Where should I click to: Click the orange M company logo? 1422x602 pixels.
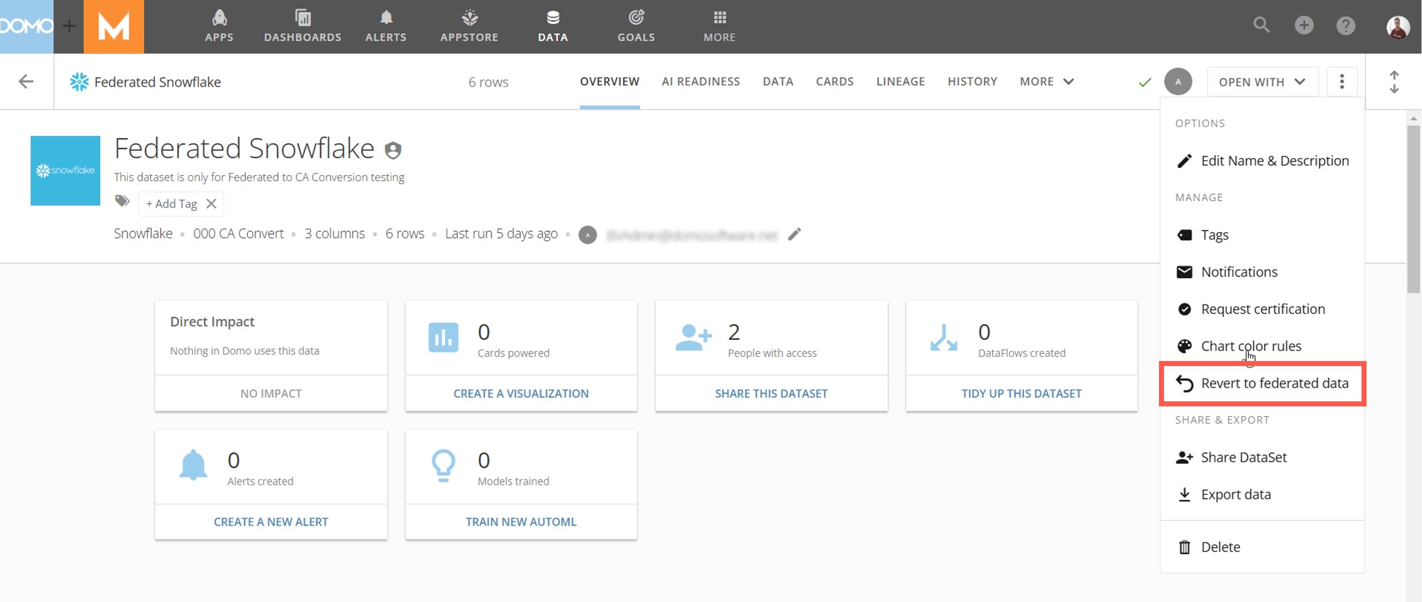point(114,27)
